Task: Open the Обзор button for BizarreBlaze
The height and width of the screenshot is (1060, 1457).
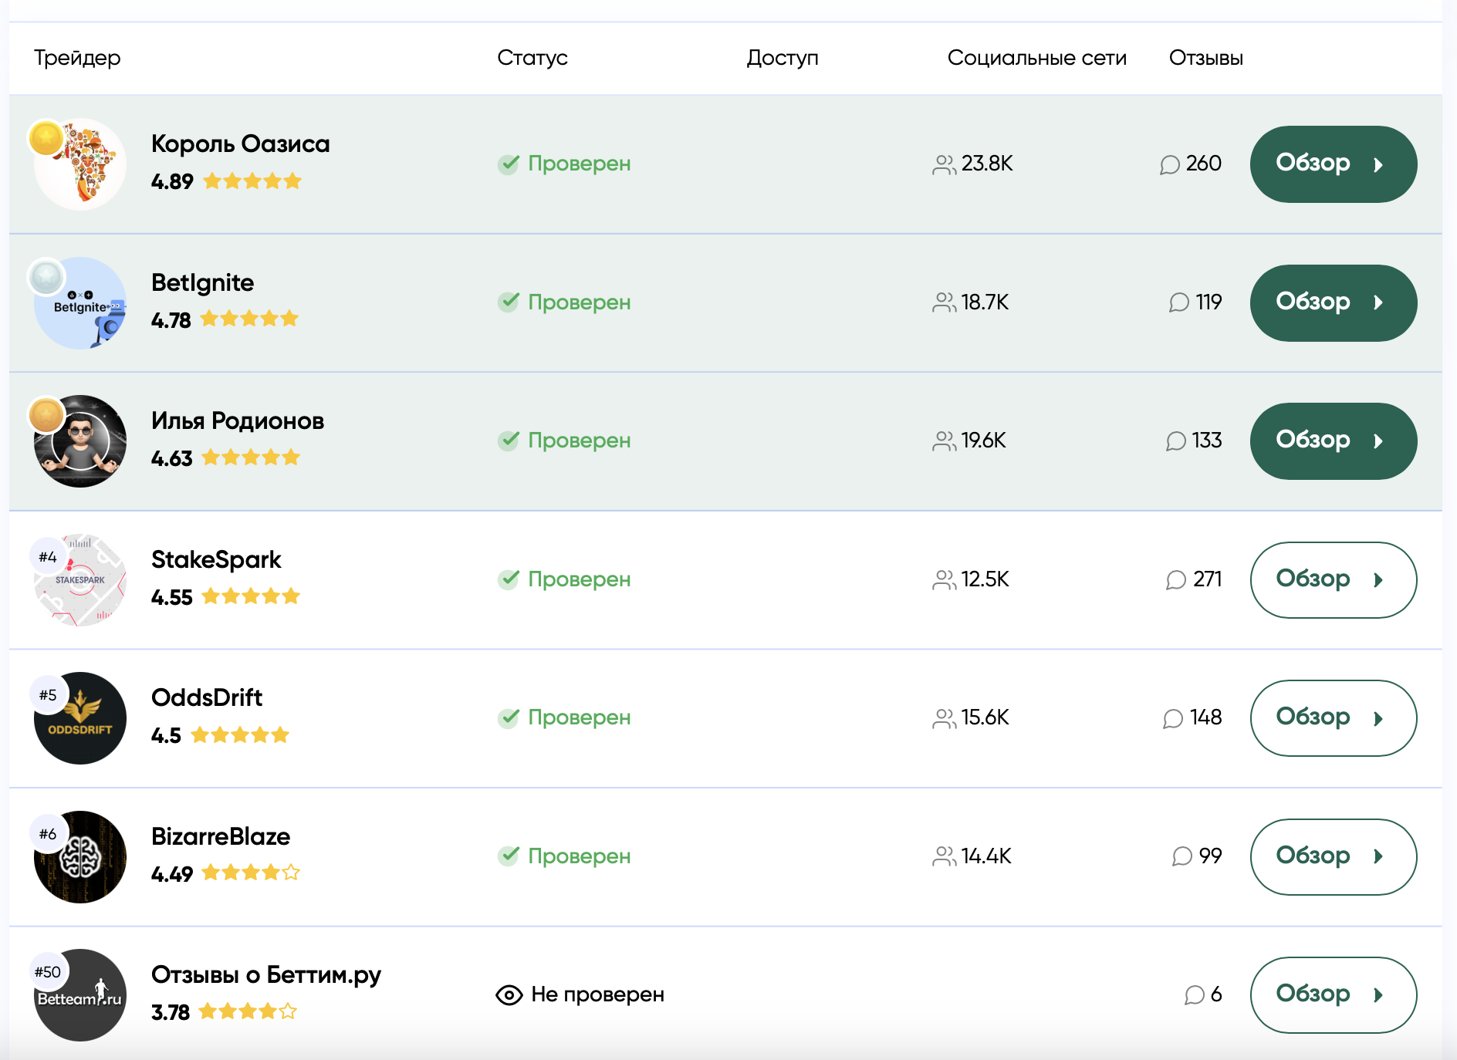Action: pos(1333,856)
